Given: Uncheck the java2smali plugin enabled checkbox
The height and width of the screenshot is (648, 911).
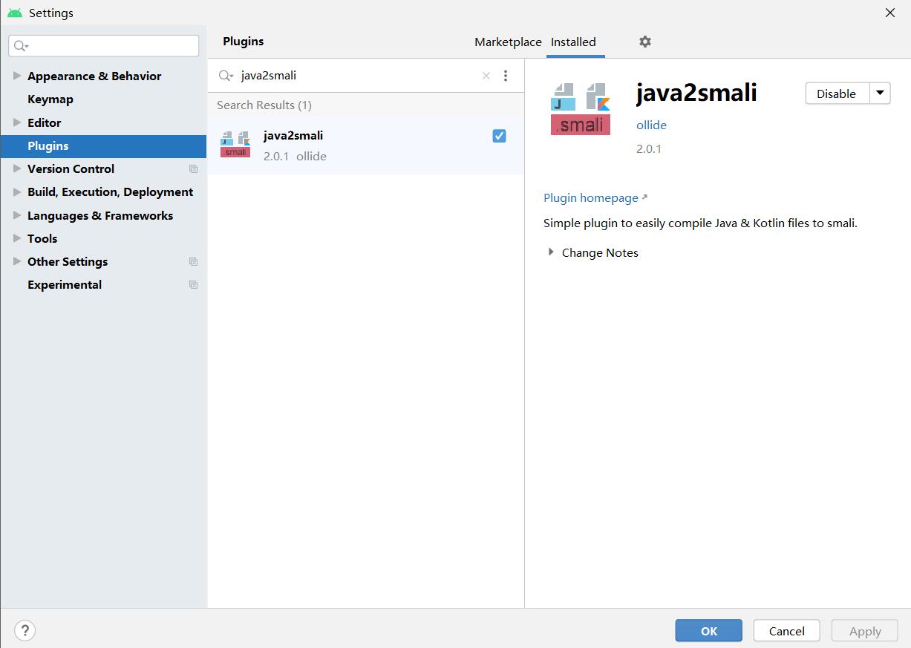Looking at the screenshot, I should click(499, 136).
